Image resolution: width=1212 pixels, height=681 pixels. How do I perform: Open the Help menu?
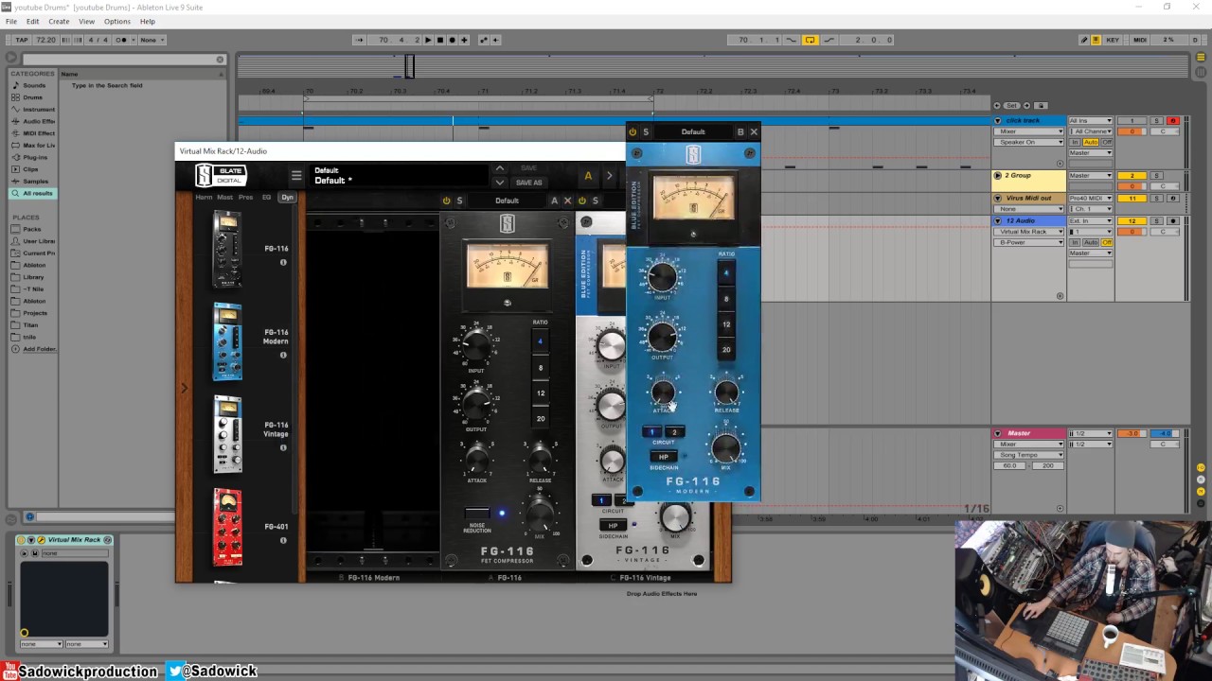148,21
